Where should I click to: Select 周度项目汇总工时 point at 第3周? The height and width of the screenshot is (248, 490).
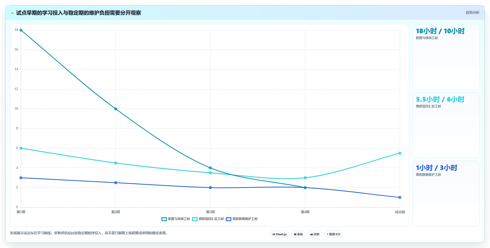(210, 173)
